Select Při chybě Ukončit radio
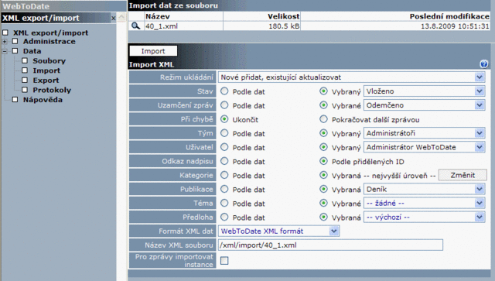 (x=224, y=119)
